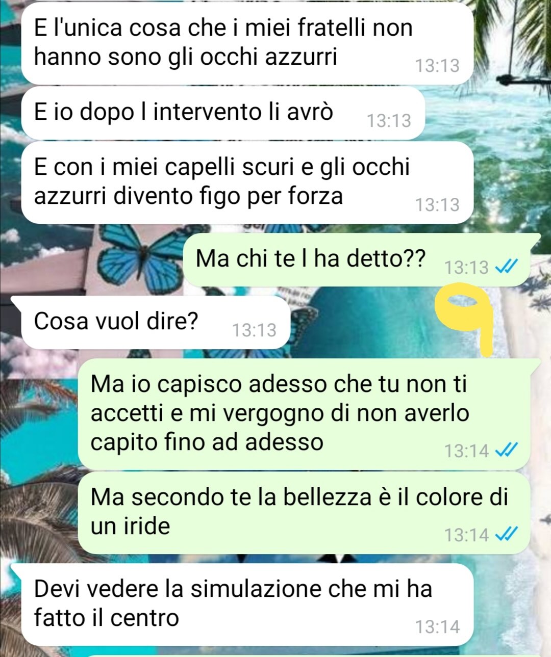This screenshot has width=551, height=657.
Task: Tap read receipt ticks on 'capito fino ad adesso' message
Action: pos(507,451)
